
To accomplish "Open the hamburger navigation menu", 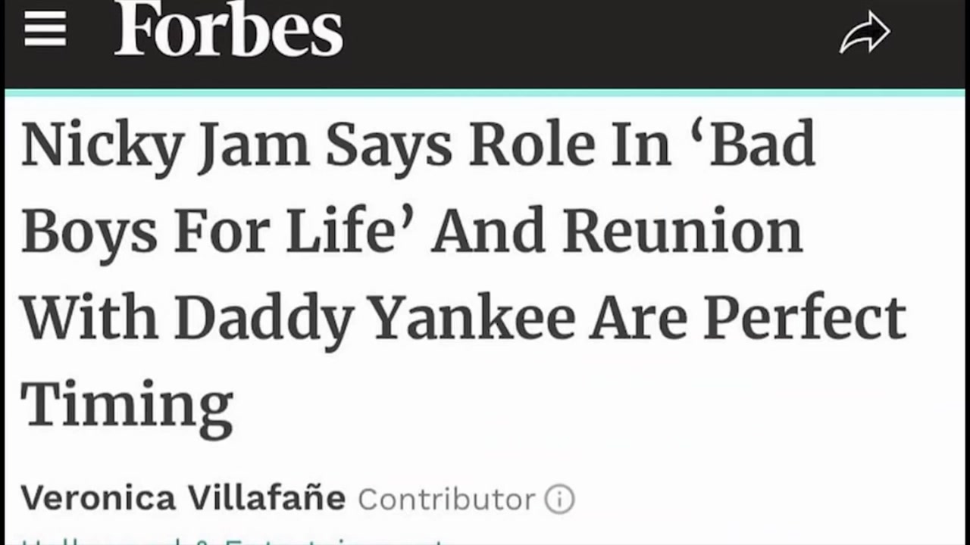I will tap(45, 30).
